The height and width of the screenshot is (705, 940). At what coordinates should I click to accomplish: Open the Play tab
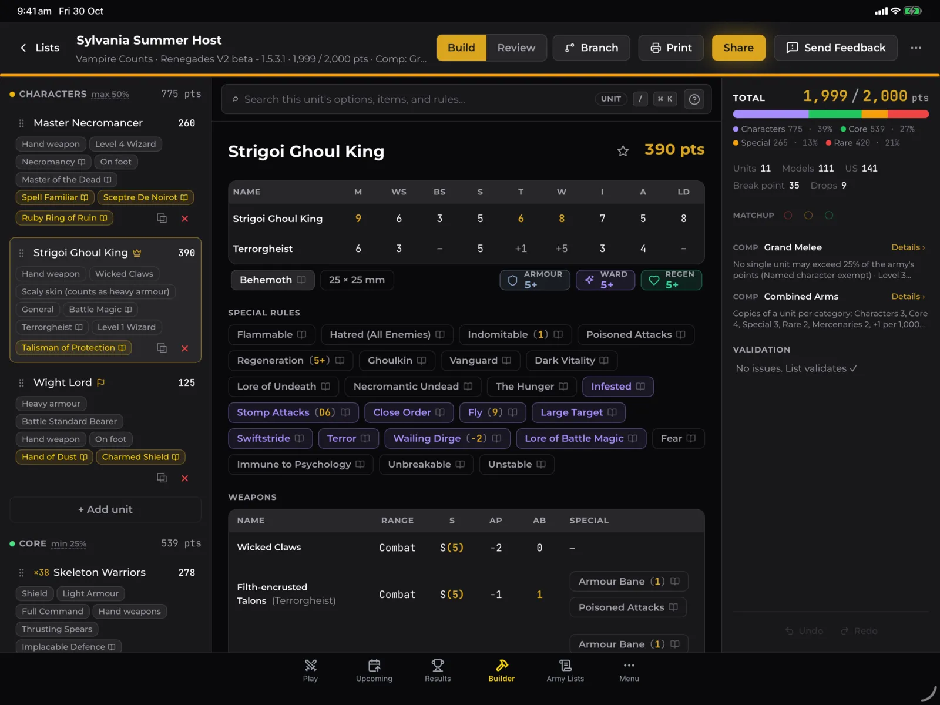310,670
